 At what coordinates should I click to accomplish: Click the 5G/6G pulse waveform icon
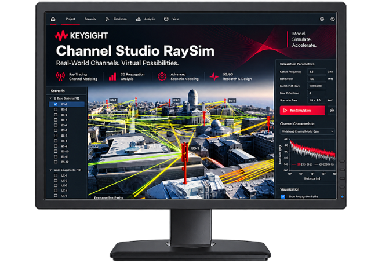point(214,76)
